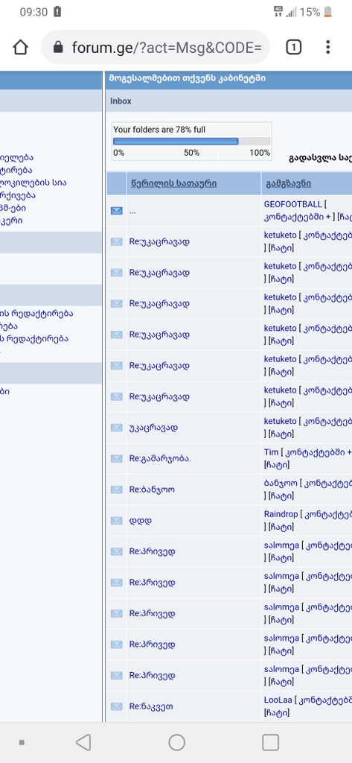This screenshot has width=352, height=763.
Task: Sort by წერილის სათაური column header
Action: (173, 183)
